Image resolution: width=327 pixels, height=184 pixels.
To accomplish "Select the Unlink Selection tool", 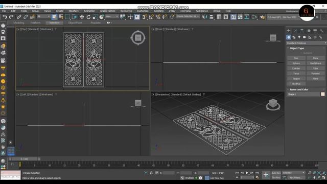I will point(26,17).
